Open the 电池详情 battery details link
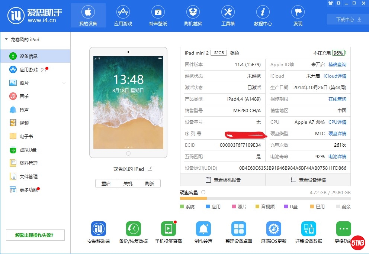The height and width of the screenshot is (254, 369). coord(337,157)
